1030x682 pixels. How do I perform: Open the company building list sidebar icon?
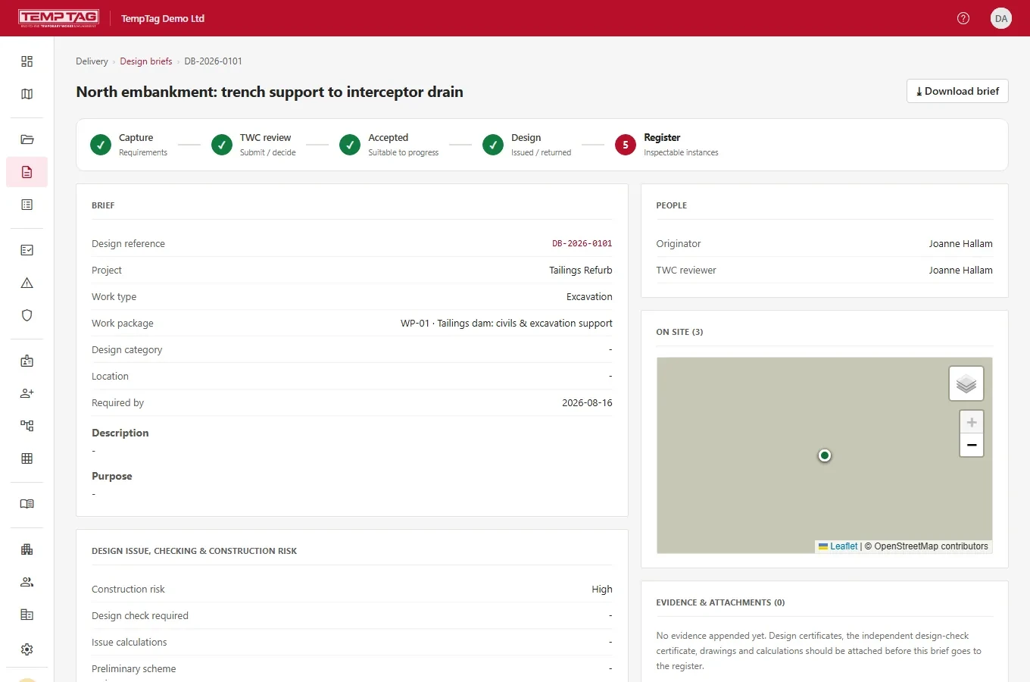point(27,615)
